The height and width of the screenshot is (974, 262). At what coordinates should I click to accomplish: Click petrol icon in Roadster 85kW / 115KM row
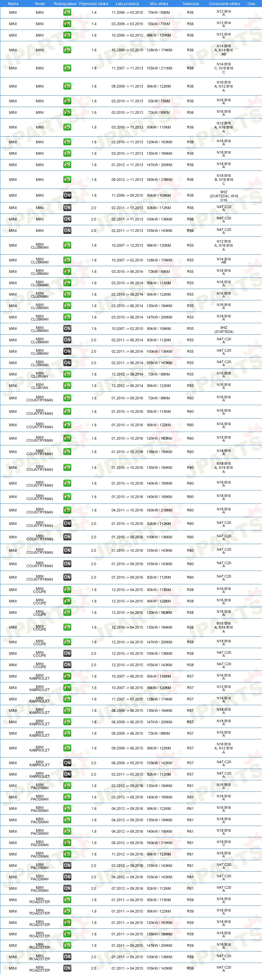click(67, 900)
